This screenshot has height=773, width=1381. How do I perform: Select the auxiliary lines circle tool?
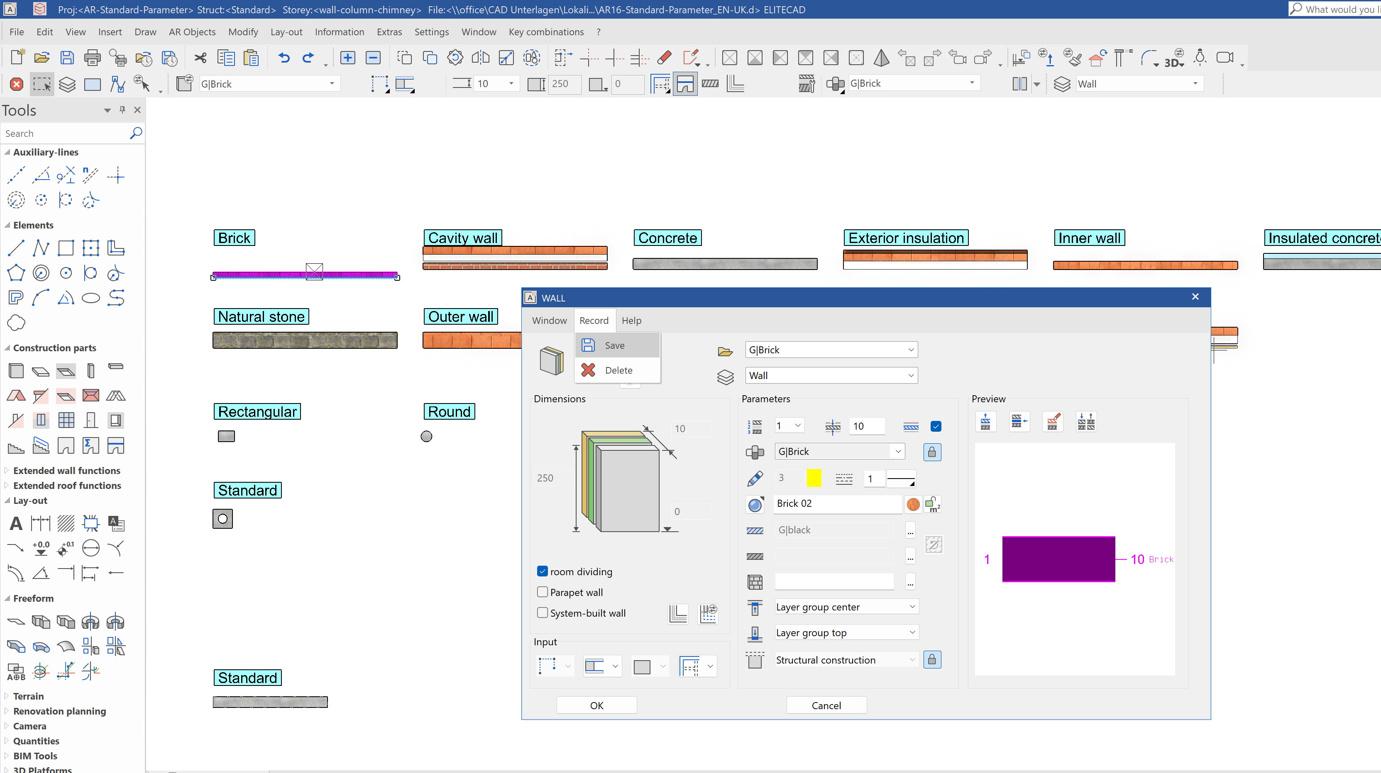[16, 200]
